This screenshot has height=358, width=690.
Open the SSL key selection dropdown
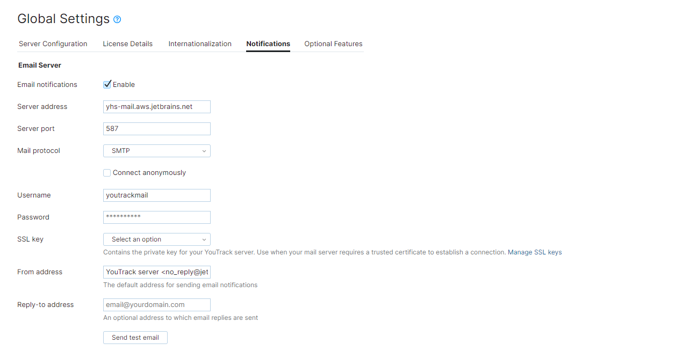[x=156, y=239]
